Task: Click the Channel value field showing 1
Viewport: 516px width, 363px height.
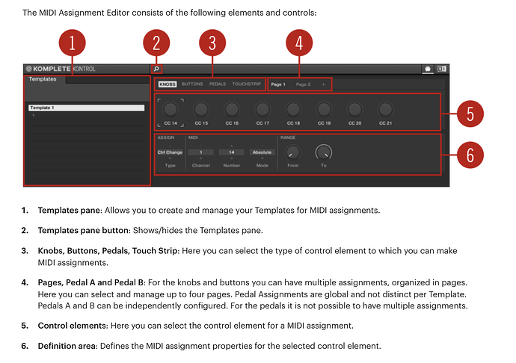Action: [200, 152]
